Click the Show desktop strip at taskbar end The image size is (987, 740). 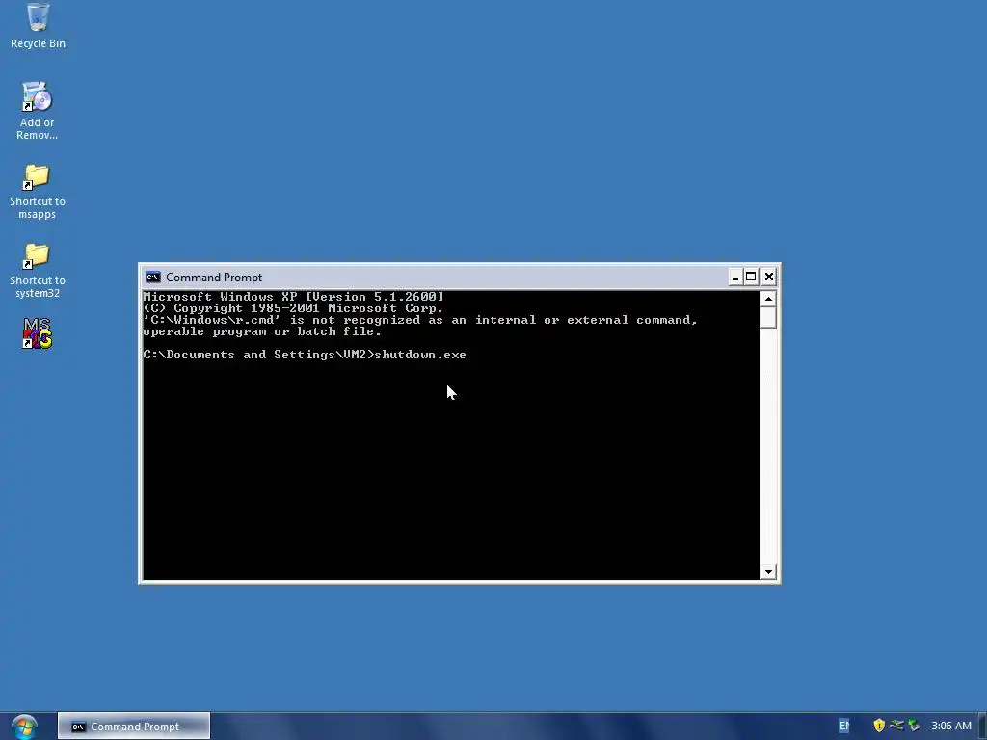point(982,727)
